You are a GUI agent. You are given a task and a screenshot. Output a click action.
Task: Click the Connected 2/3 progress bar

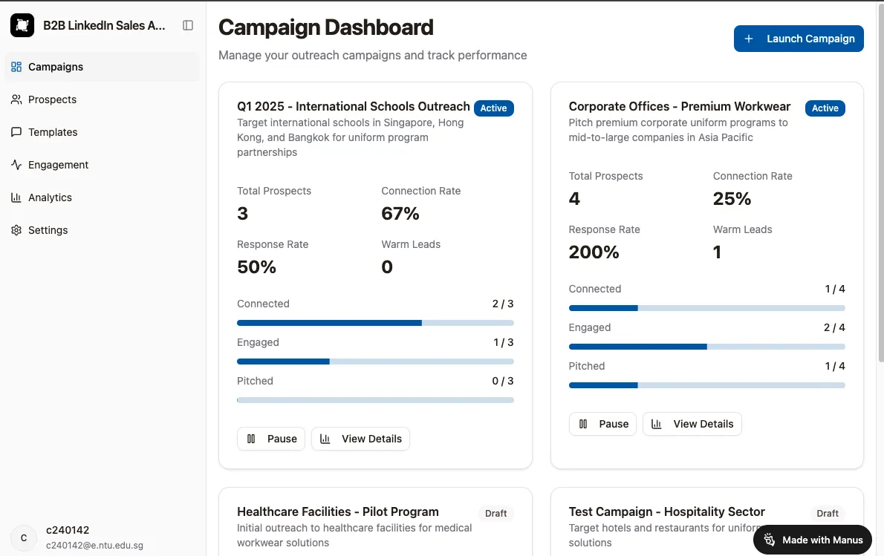[375, 323]
